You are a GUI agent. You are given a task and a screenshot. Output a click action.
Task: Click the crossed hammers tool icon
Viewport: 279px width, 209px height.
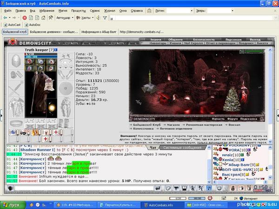(x=51, y=18)
